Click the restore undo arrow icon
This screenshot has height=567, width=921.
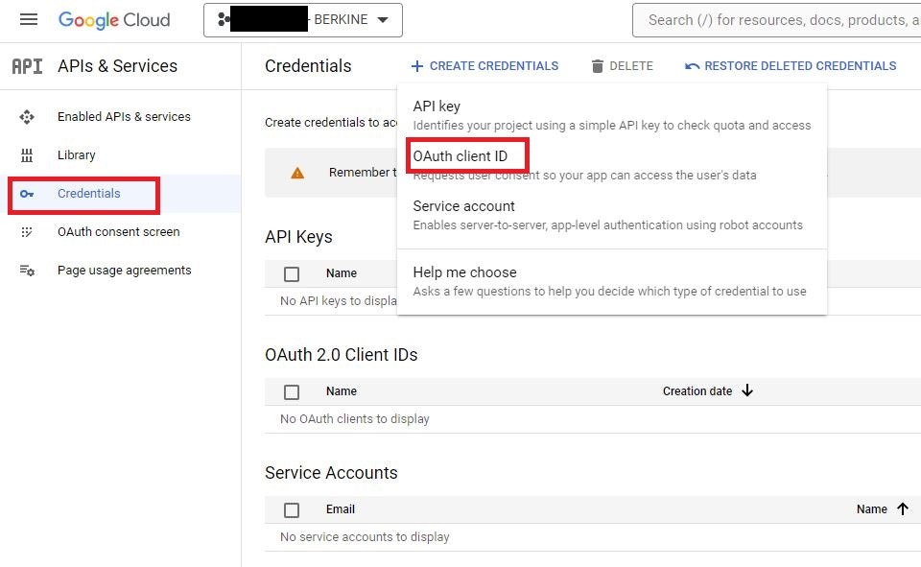point(692,66)
